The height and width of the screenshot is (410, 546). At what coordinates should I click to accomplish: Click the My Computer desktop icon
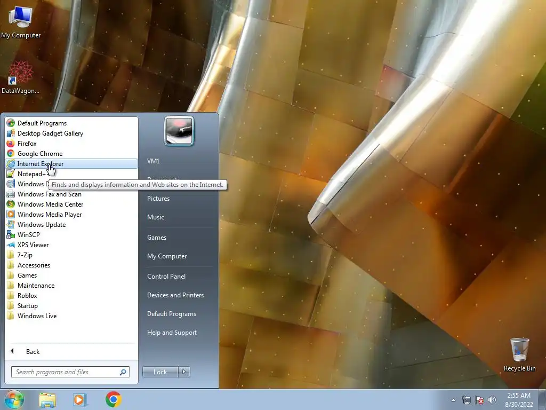[21, 21]
